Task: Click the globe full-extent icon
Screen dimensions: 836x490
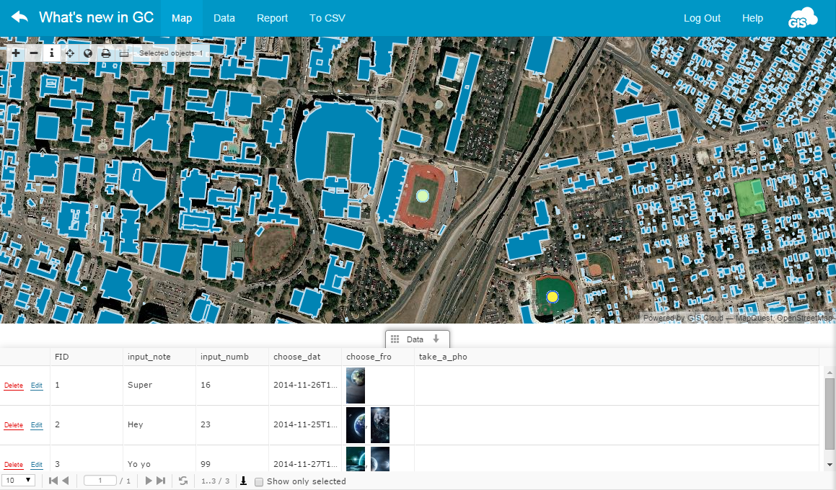Action: click(x=88, y=53)
